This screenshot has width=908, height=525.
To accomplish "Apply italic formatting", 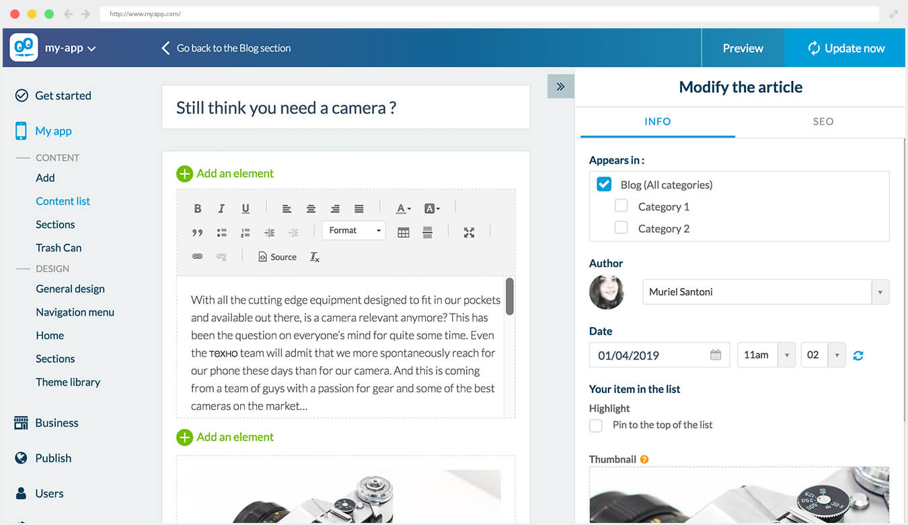I will tap(221, 209).
